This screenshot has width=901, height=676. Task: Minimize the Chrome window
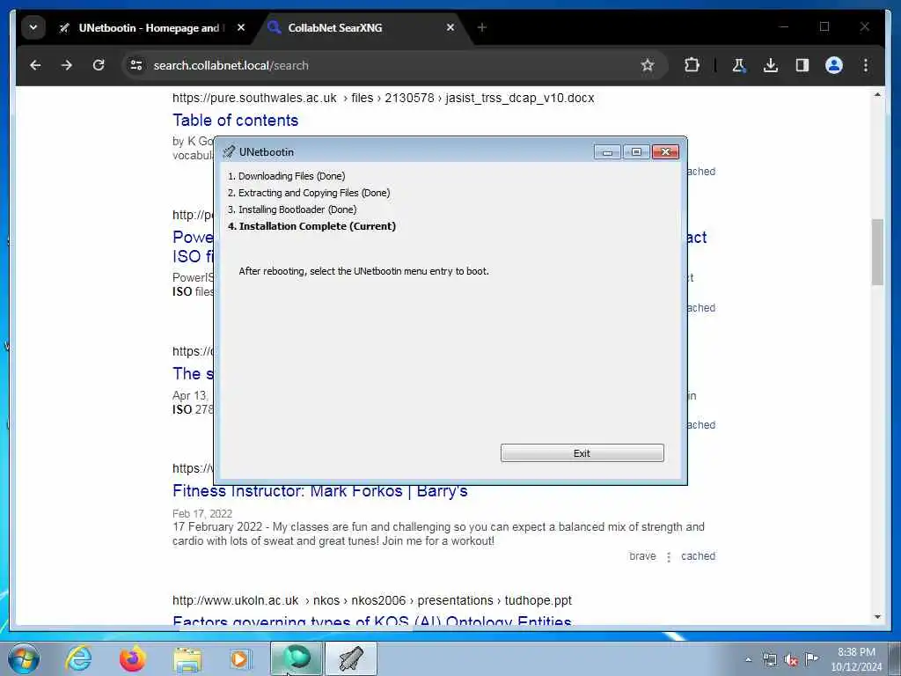[784, 26]
